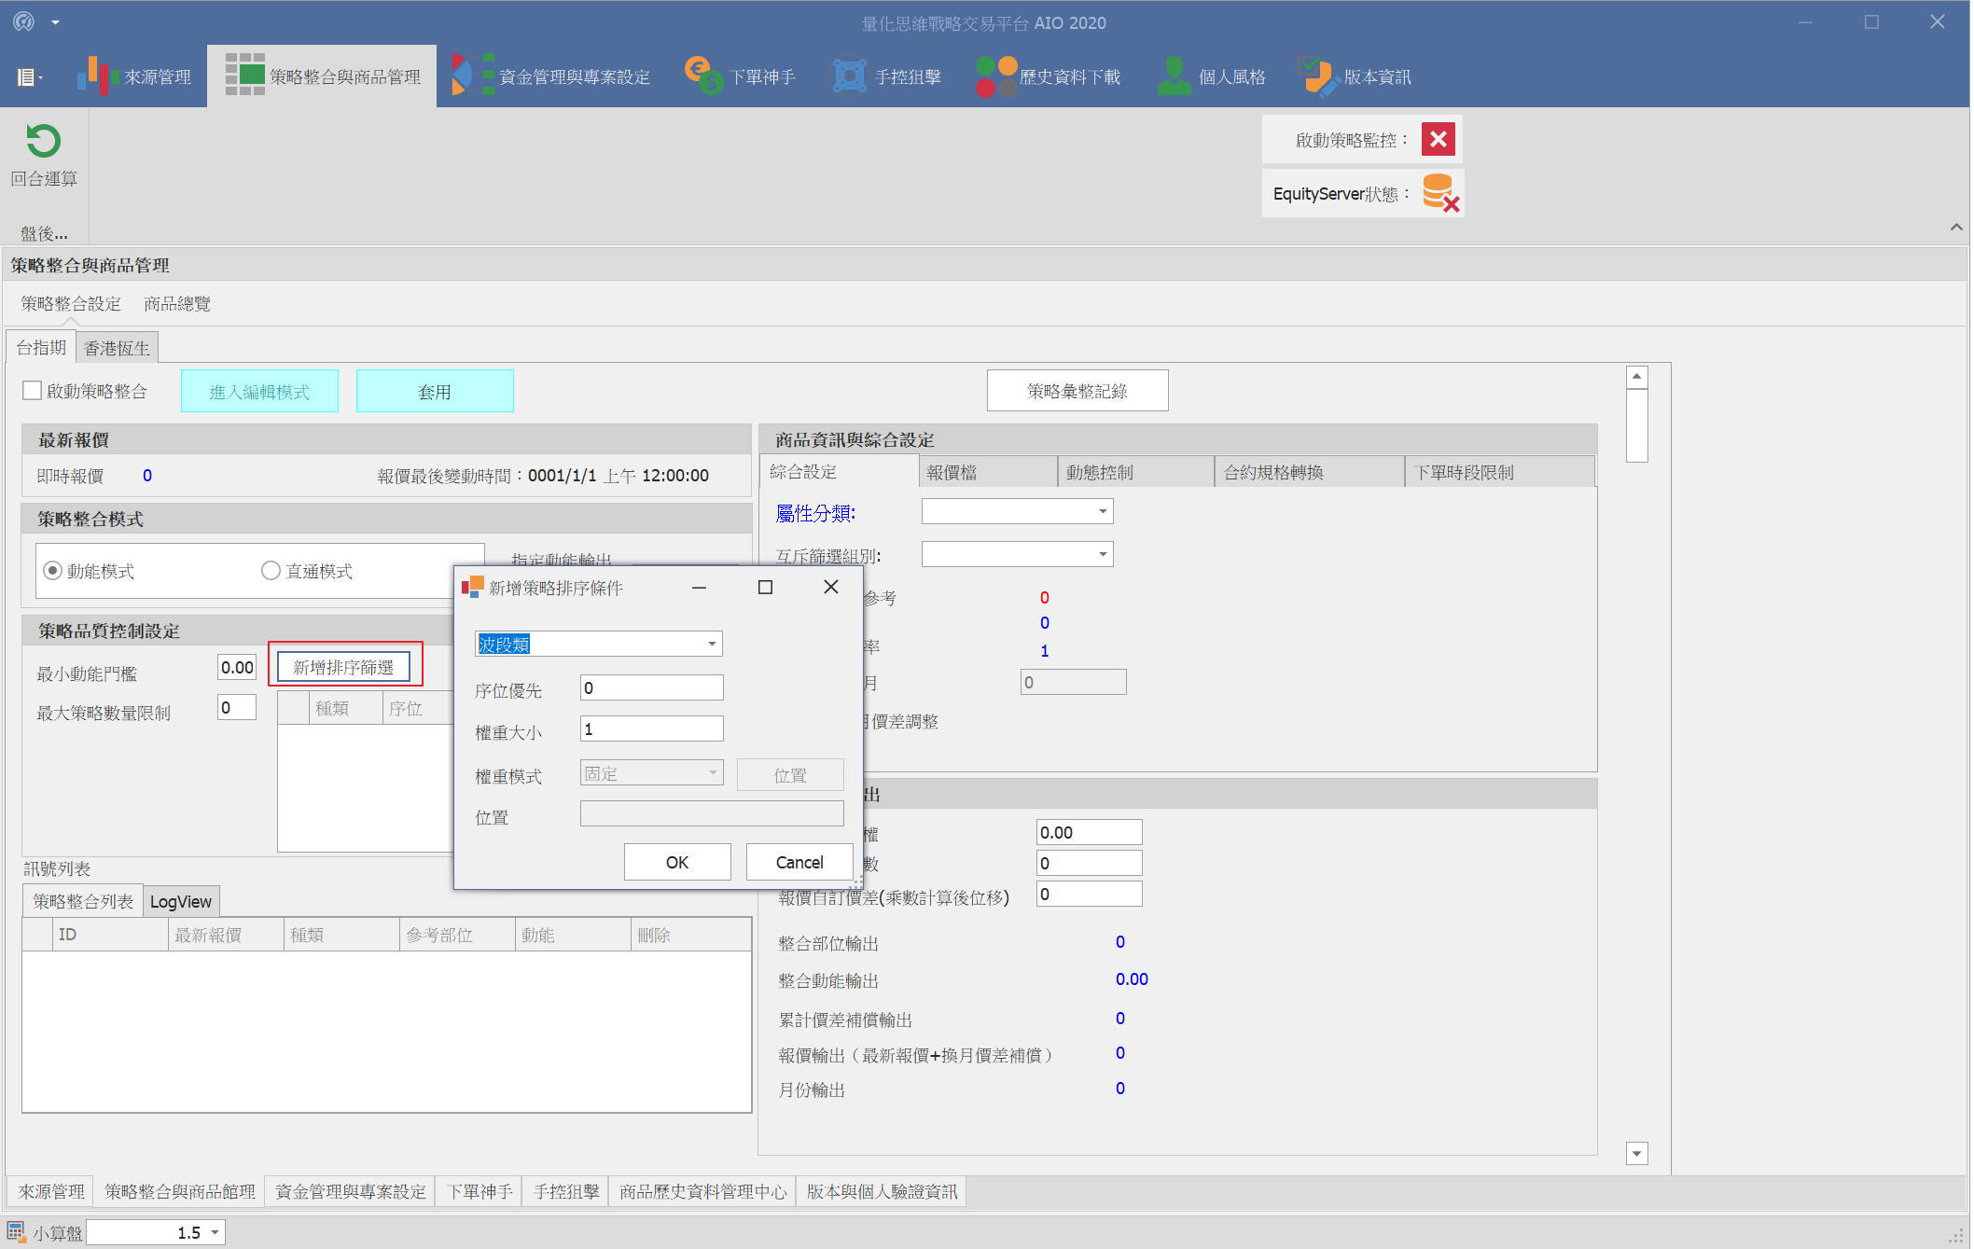The height and width of the screenshot is (1249, 1974).
Task: Click the 來源管理 bar chart icon
Action: click(96, 76)
